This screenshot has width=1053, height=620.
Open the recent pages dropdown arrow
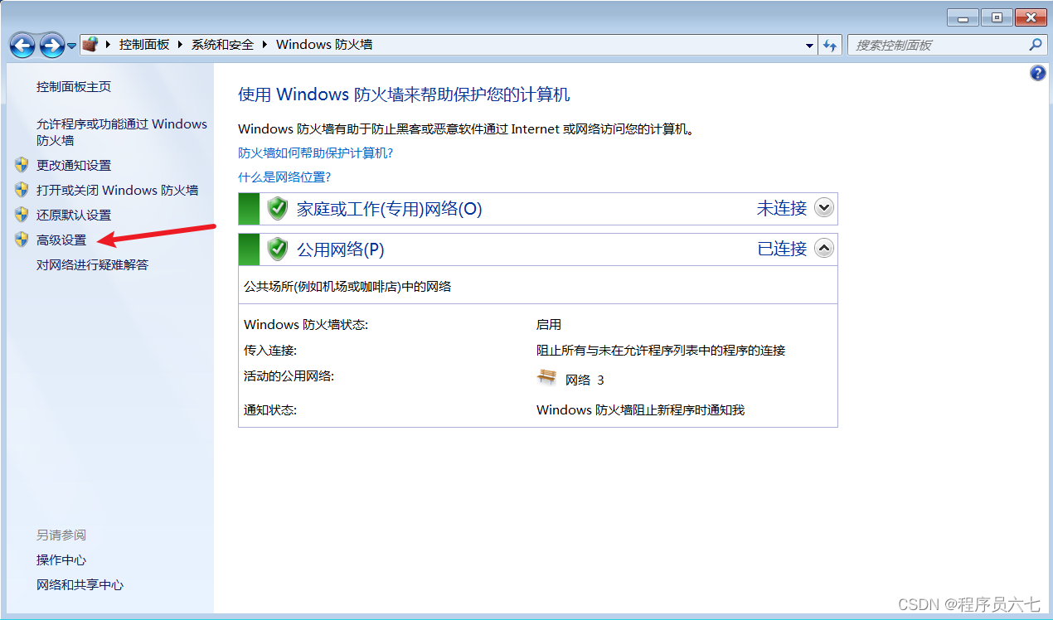point(72,46)
